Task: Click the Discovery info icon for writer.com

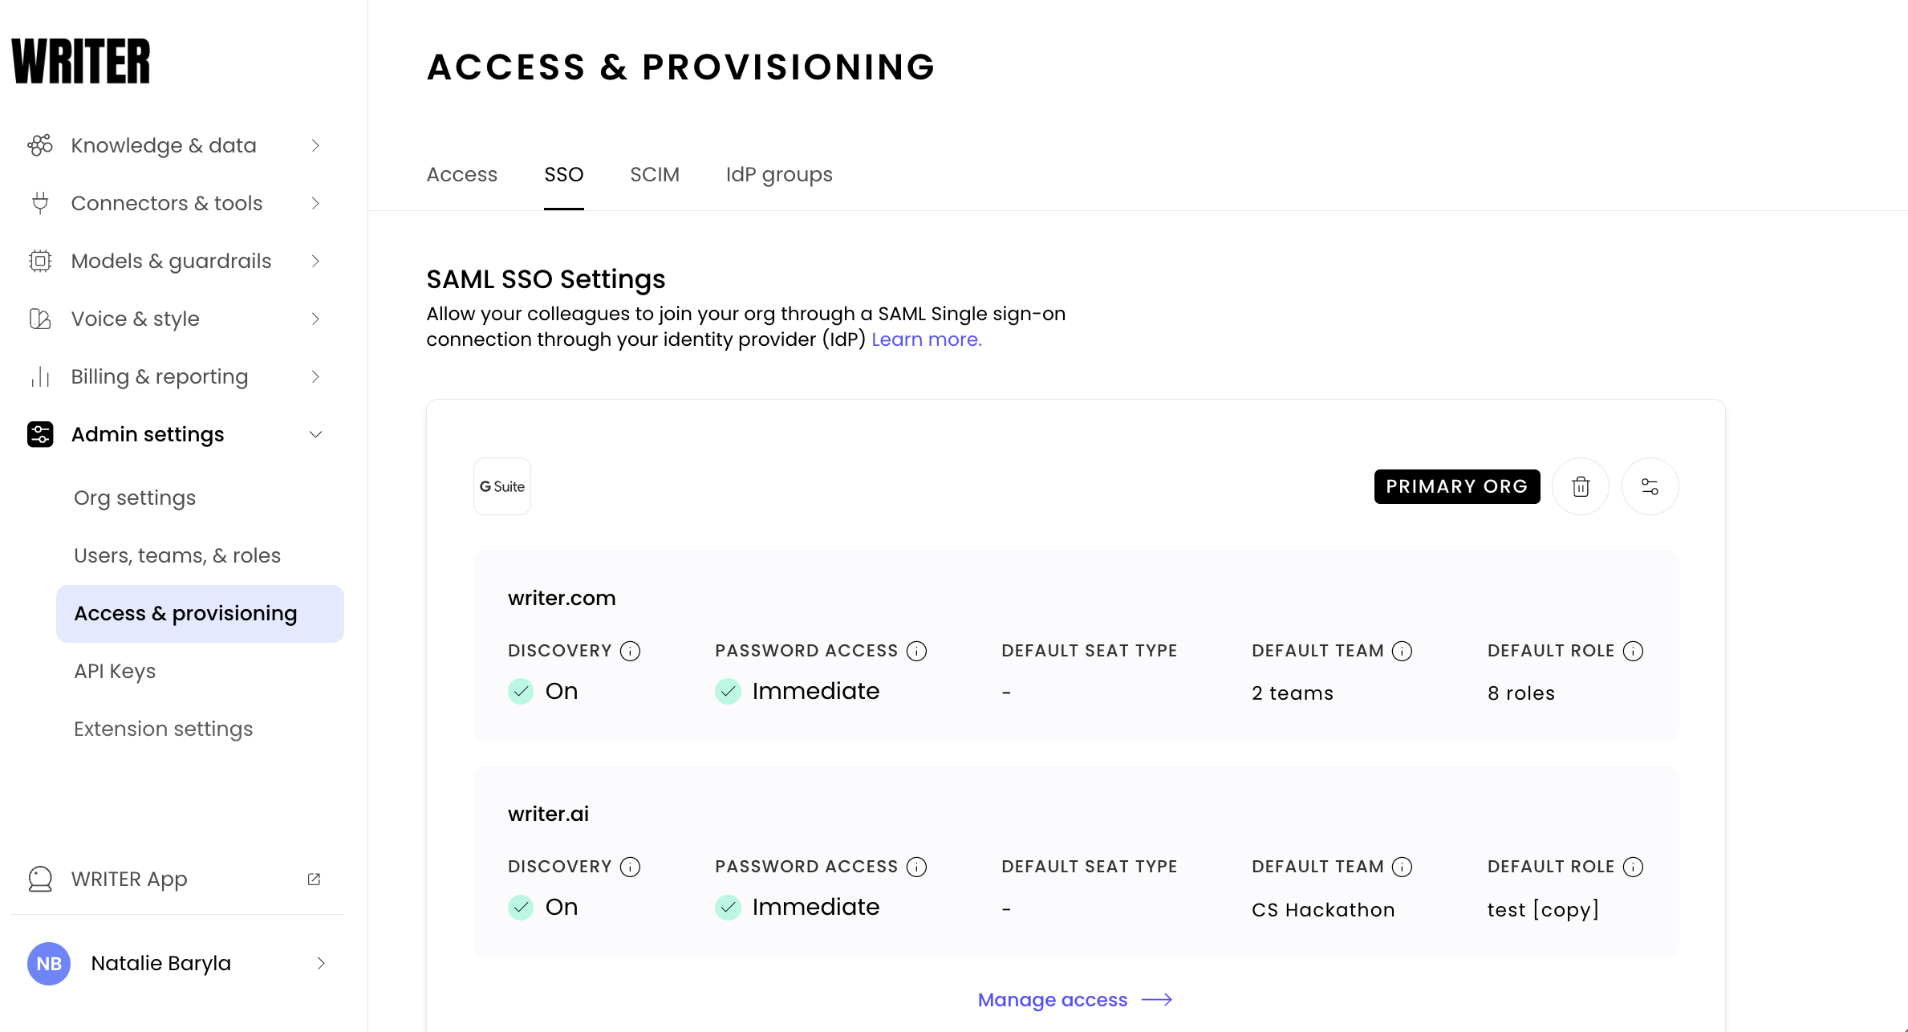Action: click(631, 651)
